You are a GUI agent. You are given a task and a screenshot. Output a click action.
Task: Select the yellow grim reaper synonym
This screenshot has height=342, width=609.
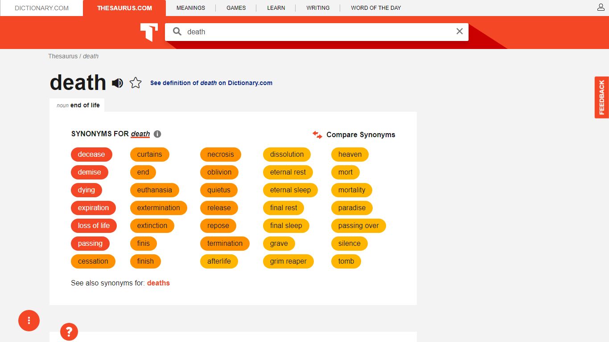point(288,261)
